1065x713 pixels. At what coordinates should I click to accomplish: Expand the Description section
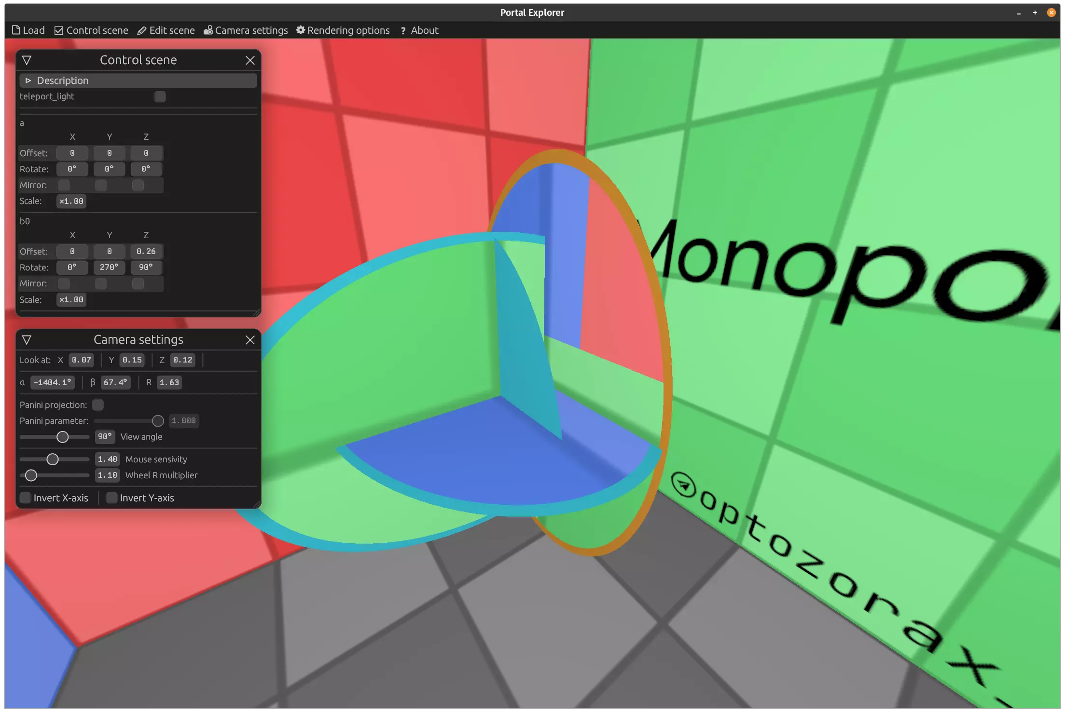28,81
